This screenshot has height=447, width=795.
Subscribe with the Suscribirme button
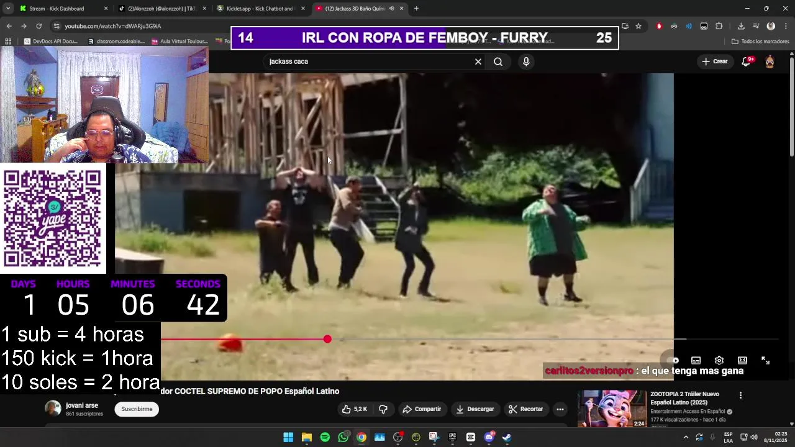[x=137, y=409]
